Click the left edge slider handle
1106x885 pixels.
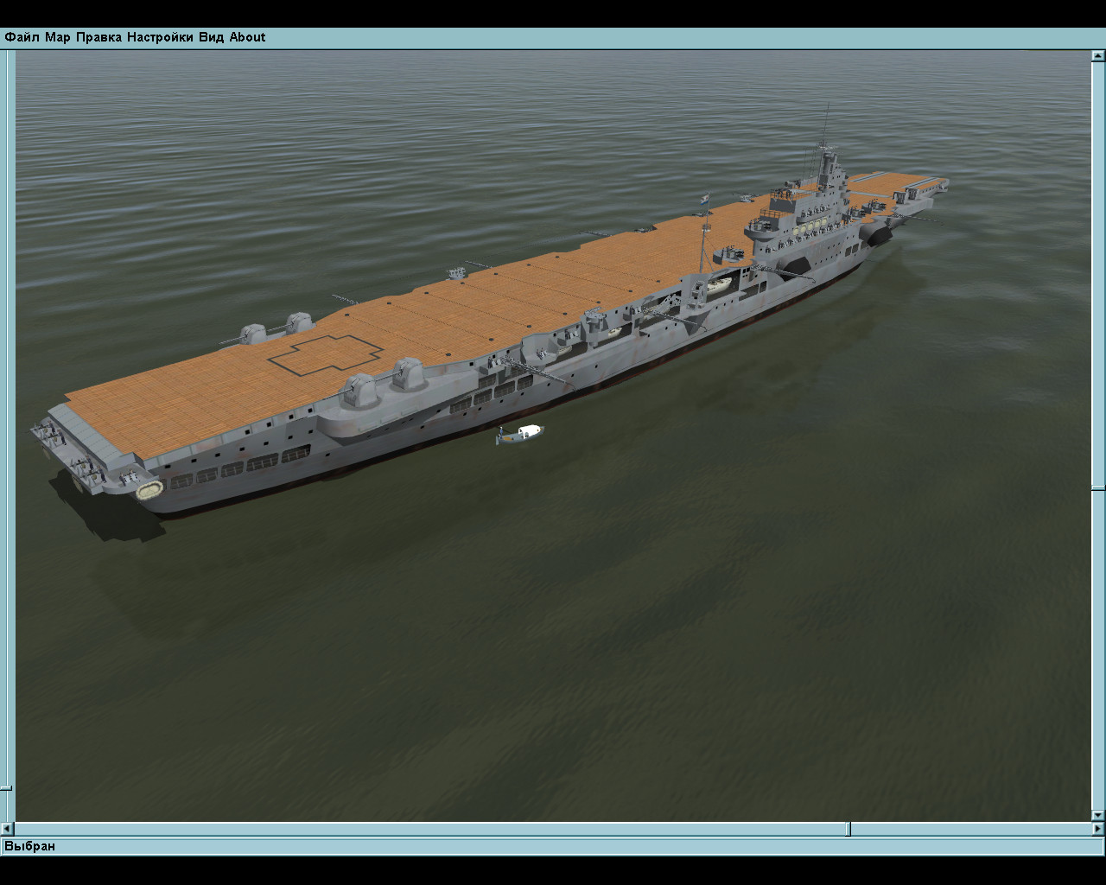(6, 787)
